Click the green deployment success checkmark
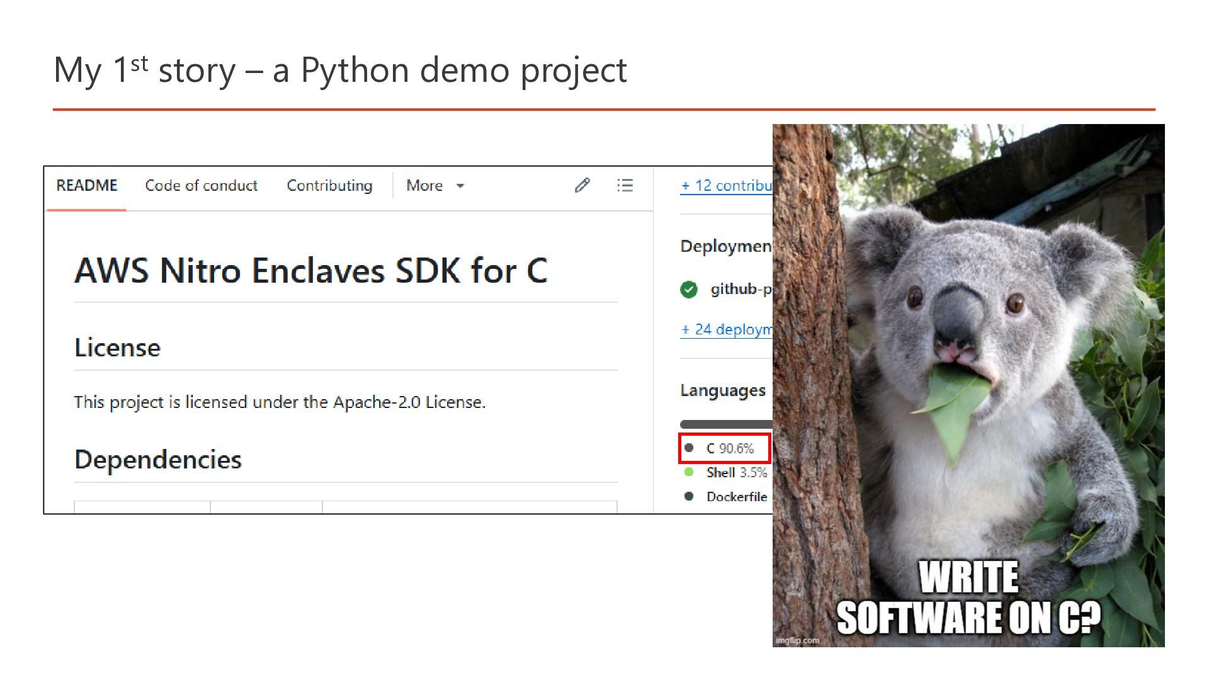The height and width of the screenshot is (680, 1209). [x=689, y=290]
